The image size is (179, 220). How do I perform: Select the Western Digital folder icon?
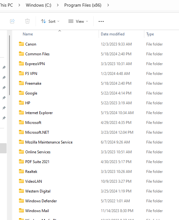(21, 191)
